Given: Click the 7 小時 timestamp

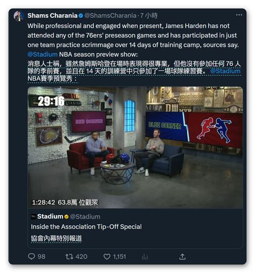Looking at the screenshot, I should pos(149,16).
